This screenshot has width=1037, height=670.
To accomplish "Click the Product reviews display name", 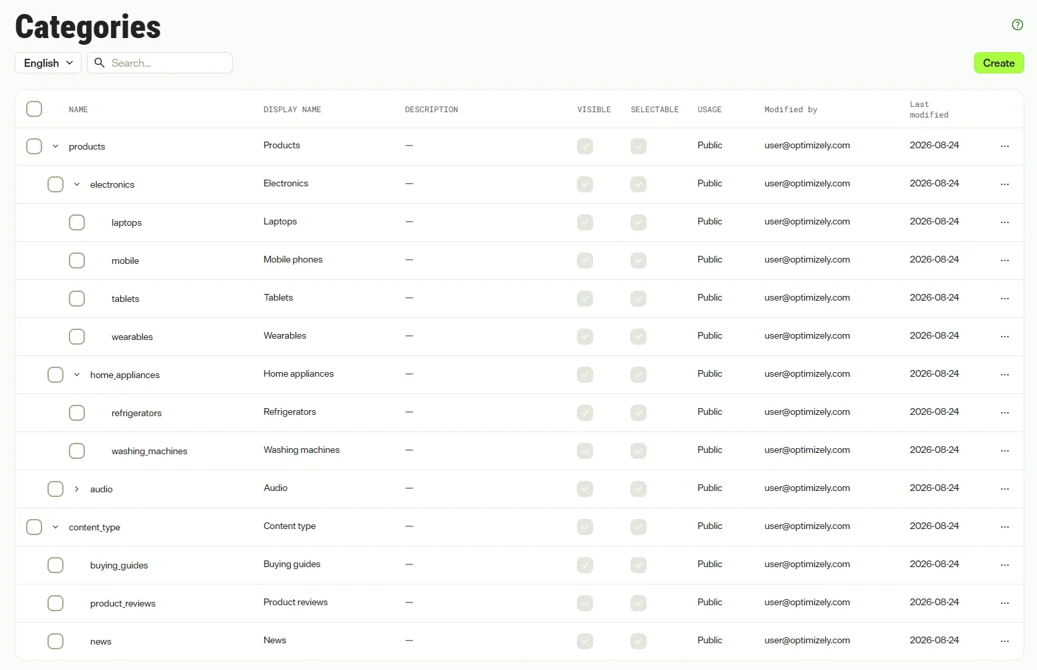I will 296,602.
